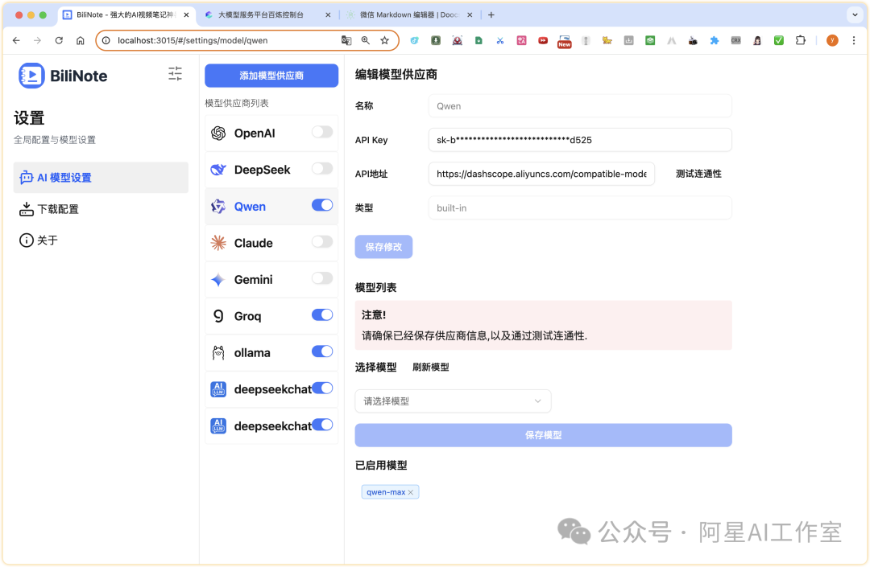Click 刷新模型 link
Viewport: 870px width, 567px height.
[430, 367]
